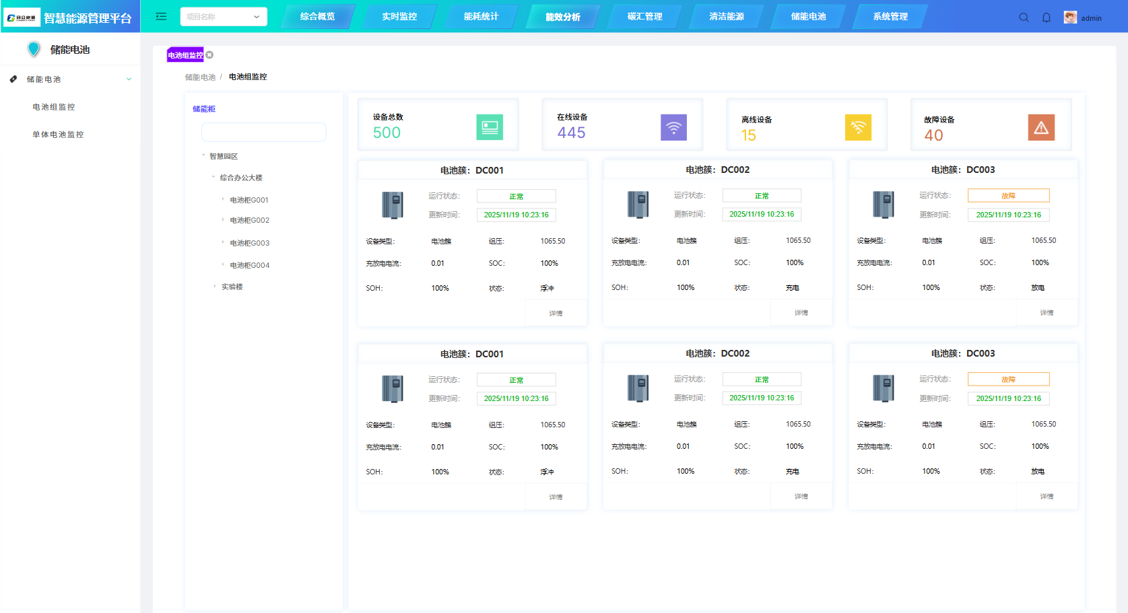Collapse sidebar with hamburger menu icon
This screenshot has width=1128, height=613.
(161, 17)
